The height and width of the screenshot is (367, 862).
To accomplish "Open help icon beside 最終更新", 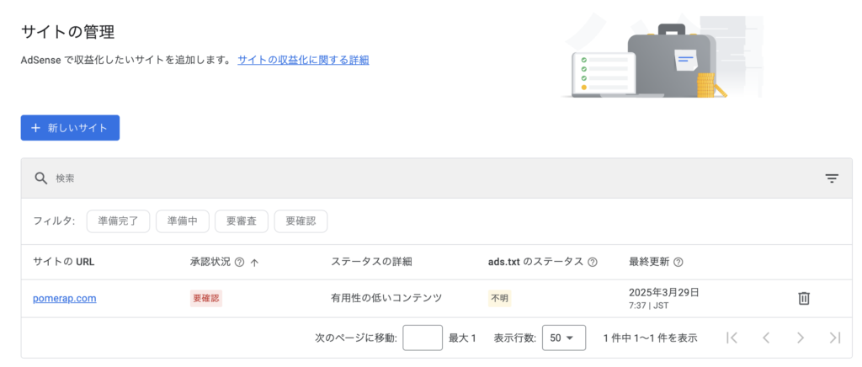I will click(678, 262).
